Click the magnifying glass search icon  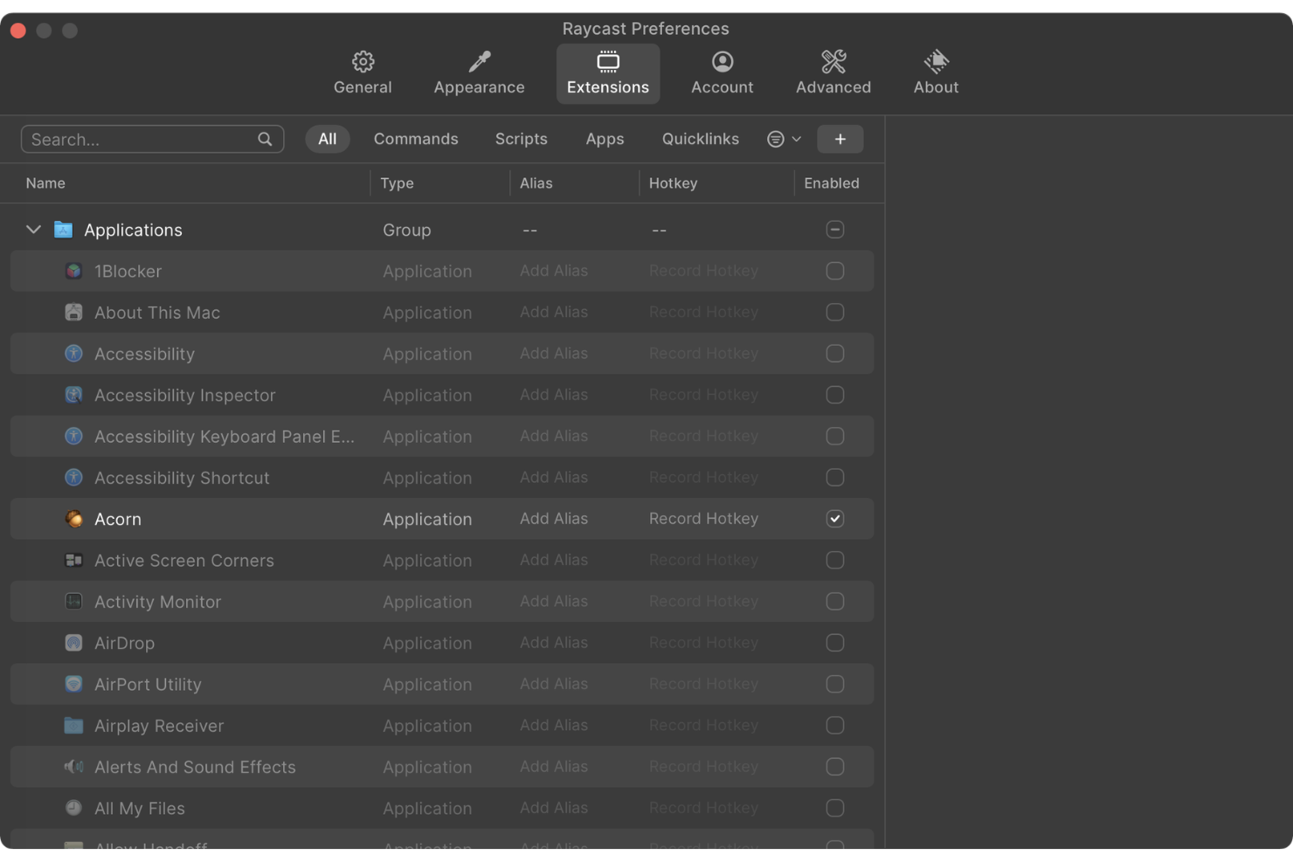pos(265,139)
